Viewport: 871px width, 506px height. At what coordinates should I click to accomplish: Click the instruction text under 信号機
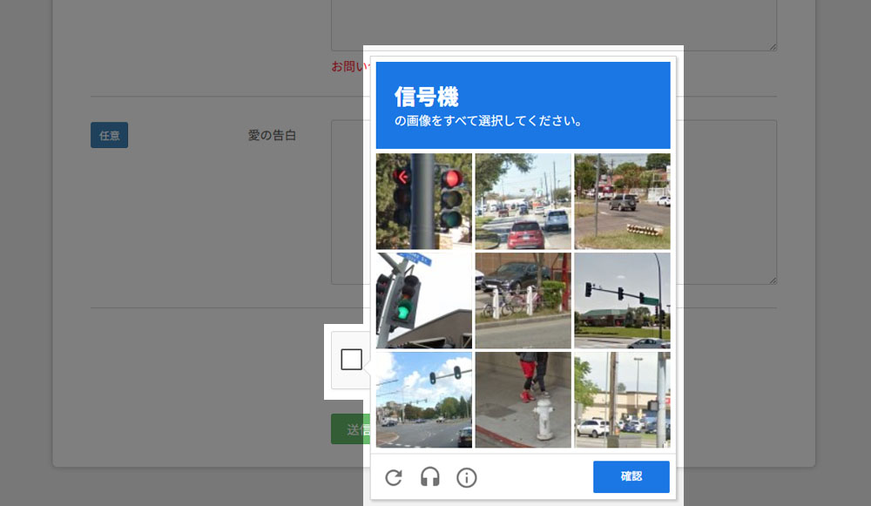coord(489,121)
